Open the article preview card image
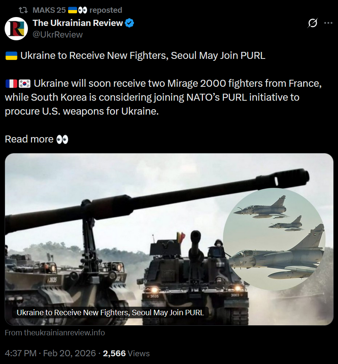The width and height of the screenshot is (338, 364). [x=169, y=239]
